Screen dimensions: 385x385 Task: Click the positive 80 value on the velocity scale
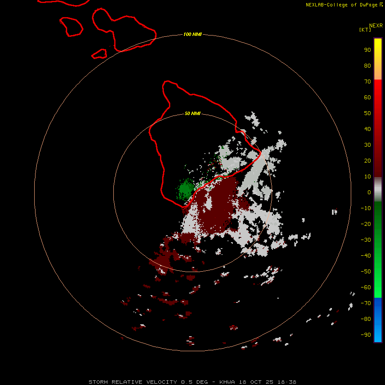coord(367,66)
